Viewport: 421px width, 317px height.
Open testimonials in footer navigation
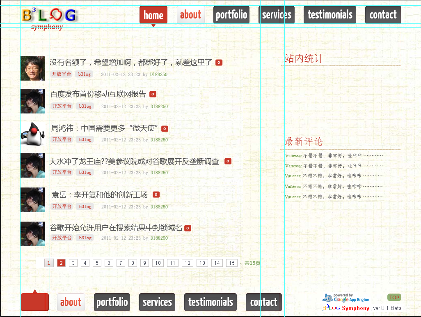point(210,302)
